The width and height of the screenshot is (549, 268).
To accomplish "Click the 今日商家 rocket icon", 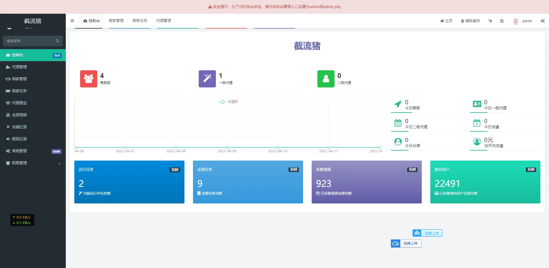I will (x=398, y=104).
